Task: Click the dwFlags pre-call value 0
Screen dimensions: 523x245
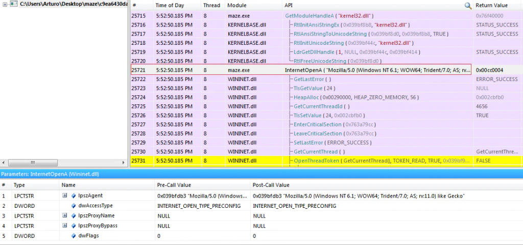Action: tap(159, 236)
